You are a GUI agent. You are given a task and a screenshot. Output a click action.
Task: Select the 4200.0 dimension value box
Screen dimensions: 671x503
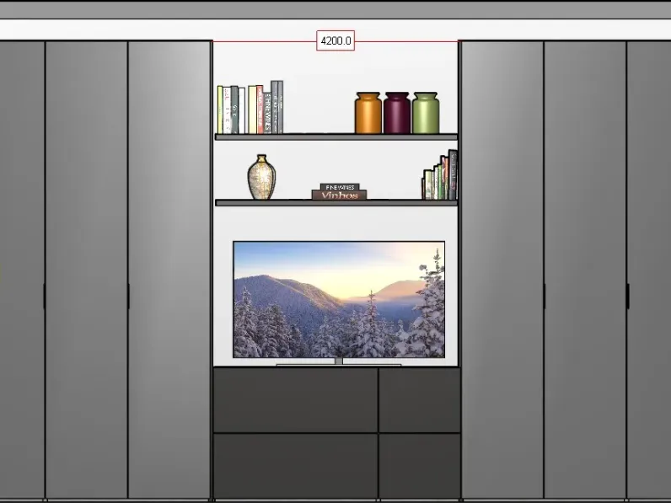pyautogui.click(x=335, y=40)
